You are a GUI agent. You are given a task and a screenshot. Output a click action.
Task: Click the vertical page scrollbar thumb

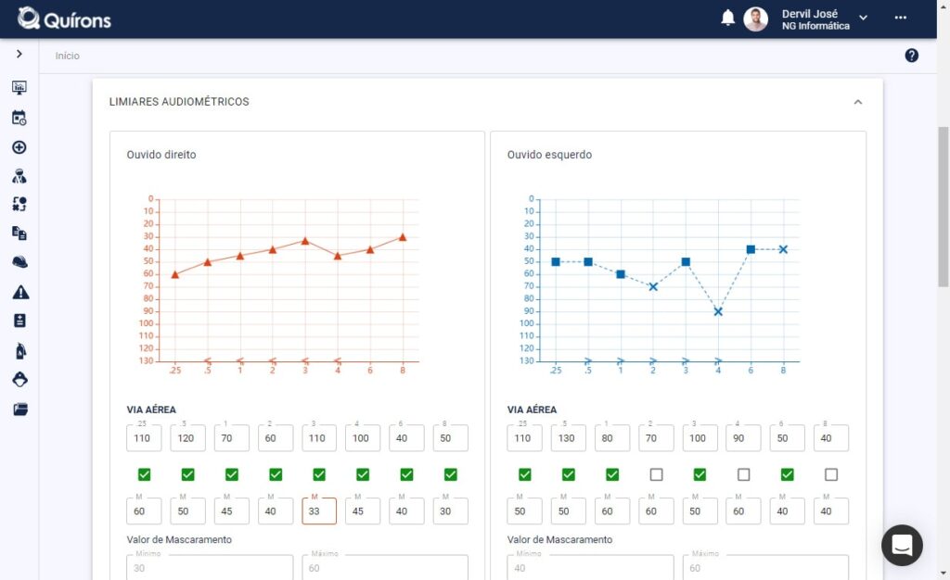coord(944,206)
